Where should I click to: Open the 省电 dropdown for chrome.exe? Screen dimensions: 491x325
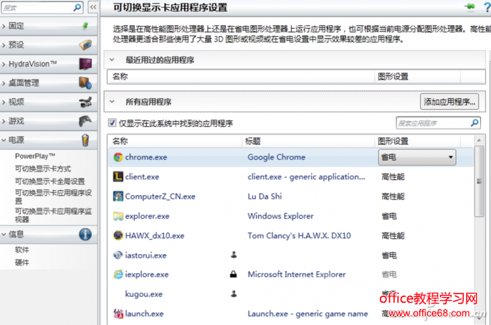[417, 157]
